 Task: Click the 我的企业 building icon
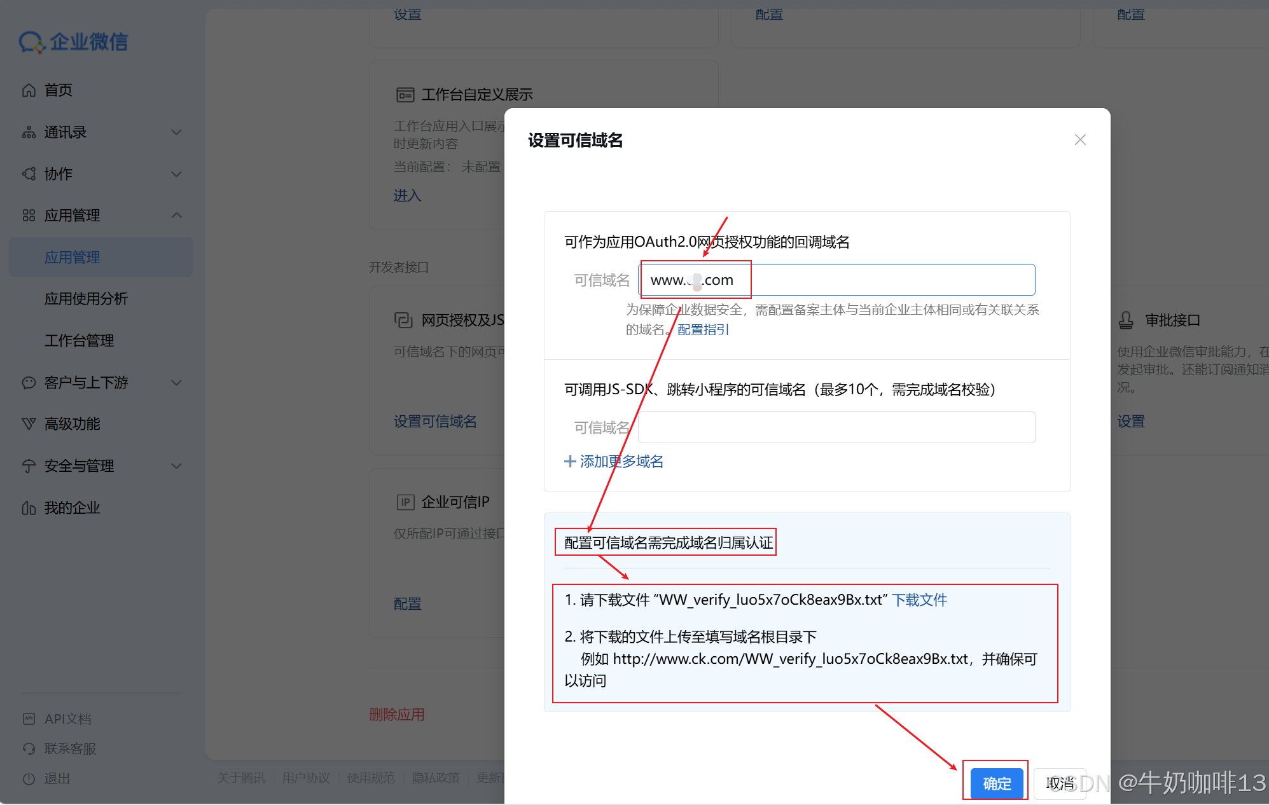(x=29, y=508)
